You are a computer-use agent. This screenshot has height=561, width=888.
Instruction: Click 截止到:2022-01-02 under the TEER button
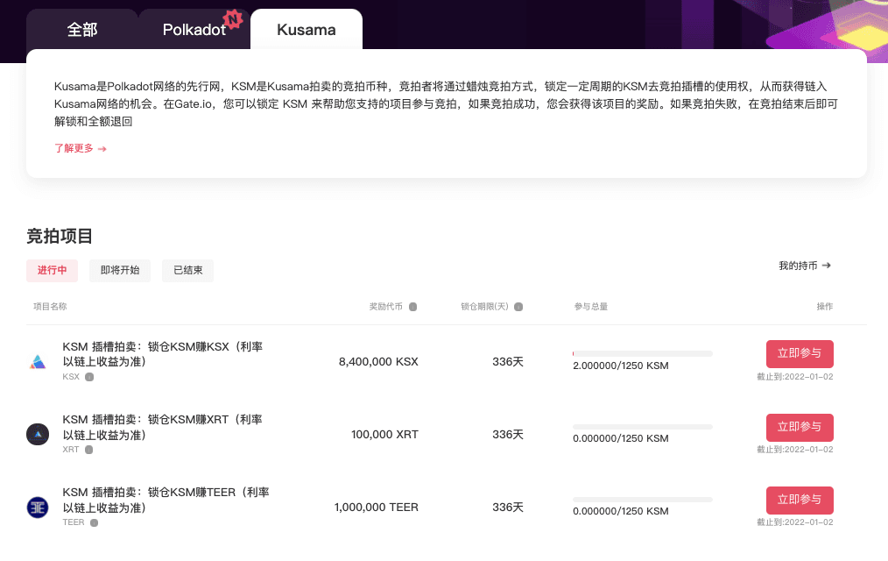click(x=795, y=522)
